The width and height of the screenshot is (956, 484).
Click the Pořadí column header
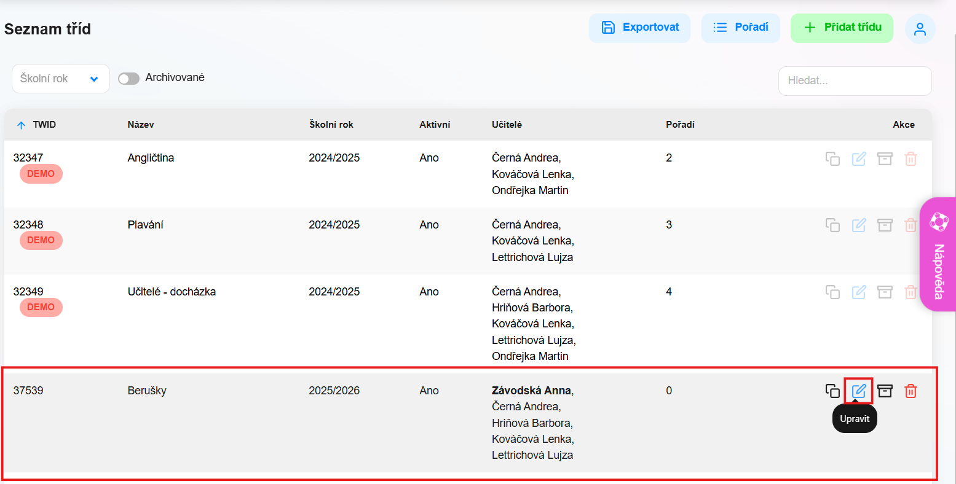680,125
